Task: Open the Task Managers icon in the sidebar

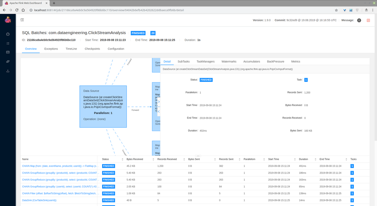Action: 8,61
